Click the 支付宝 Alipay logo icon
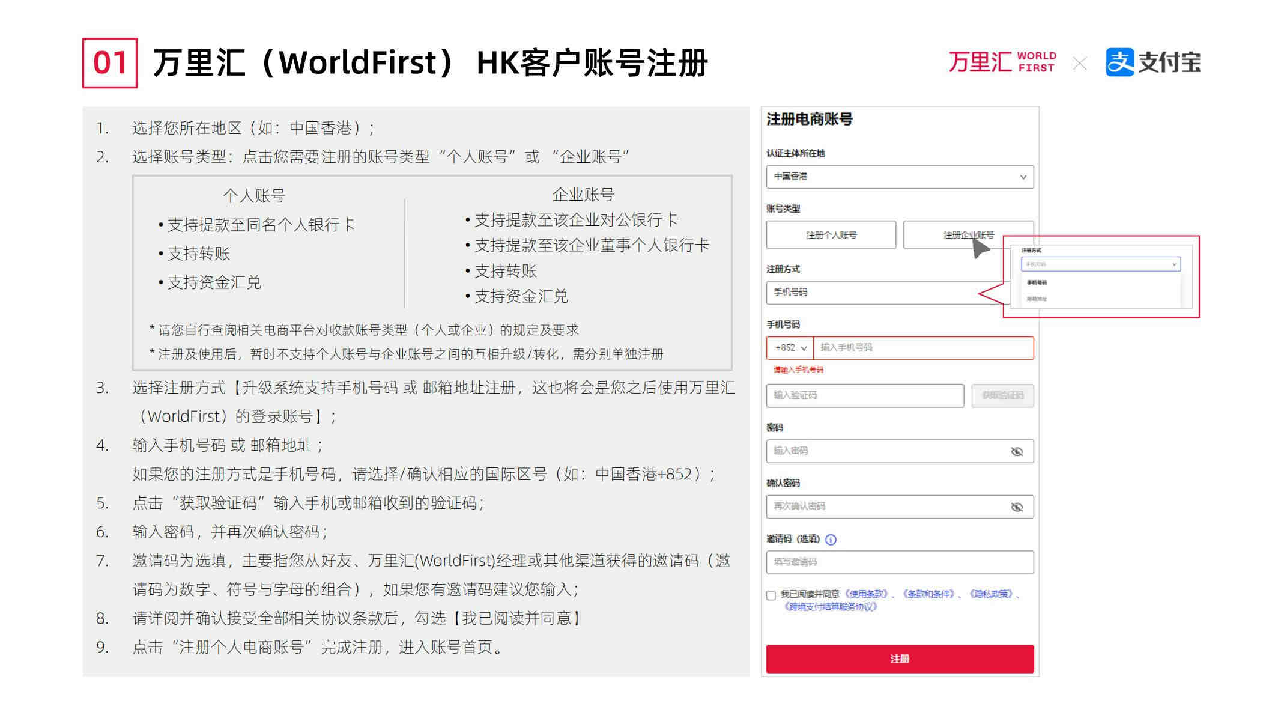The image size is (1281, 721). 1119,62
